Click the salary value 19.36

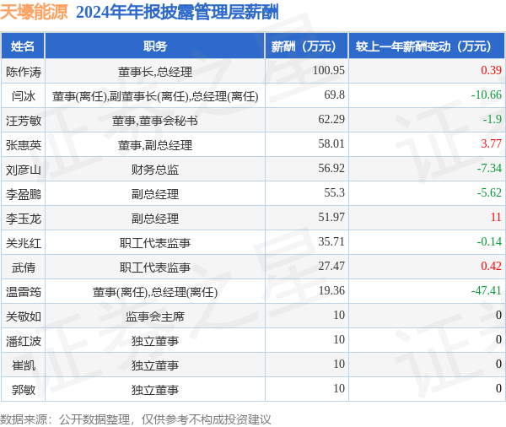click(331, 290)
